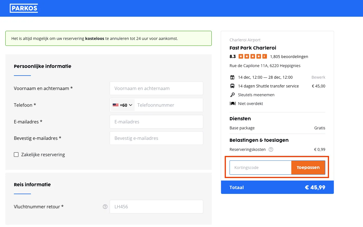The width and height of the screenshot is (363, 227).
Task: Click the 1,805 beoordelingen reviews text
Action: coord(289,57)
